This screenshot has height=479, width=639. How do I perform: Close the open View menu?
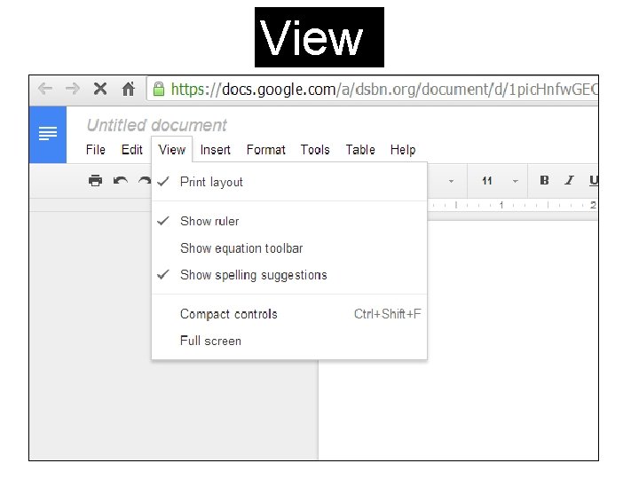(172, 150)
